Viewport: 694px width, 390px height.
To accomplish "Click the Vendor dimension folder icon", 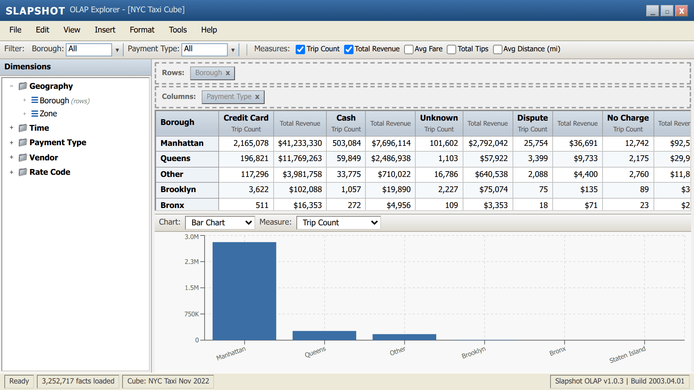I will tap(22, 157).
